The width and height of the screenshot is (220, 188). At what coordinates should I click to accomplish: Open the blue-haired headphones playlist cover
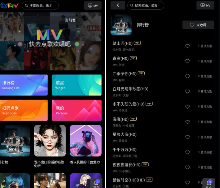[x=15, y=180]
